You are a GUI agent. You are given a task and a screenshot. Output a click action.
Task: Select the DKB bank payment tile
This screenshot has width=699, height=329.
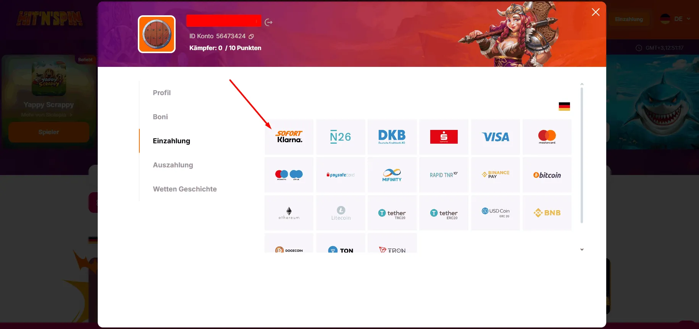392,137
